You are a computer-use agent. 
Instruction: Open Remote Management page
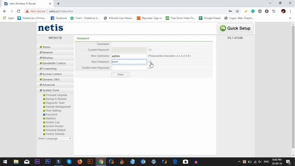tap(58, 107)
